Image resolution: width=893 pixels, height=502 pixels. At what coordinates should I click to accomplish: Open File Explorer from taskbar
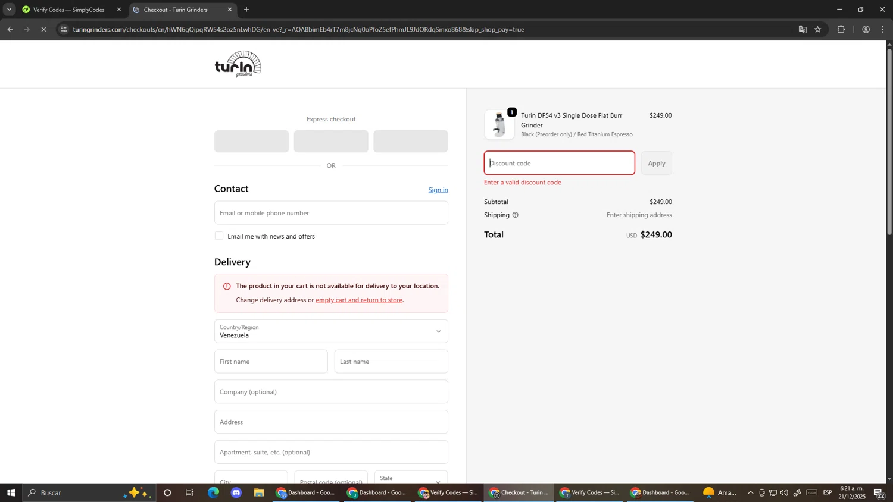(259, 493)
